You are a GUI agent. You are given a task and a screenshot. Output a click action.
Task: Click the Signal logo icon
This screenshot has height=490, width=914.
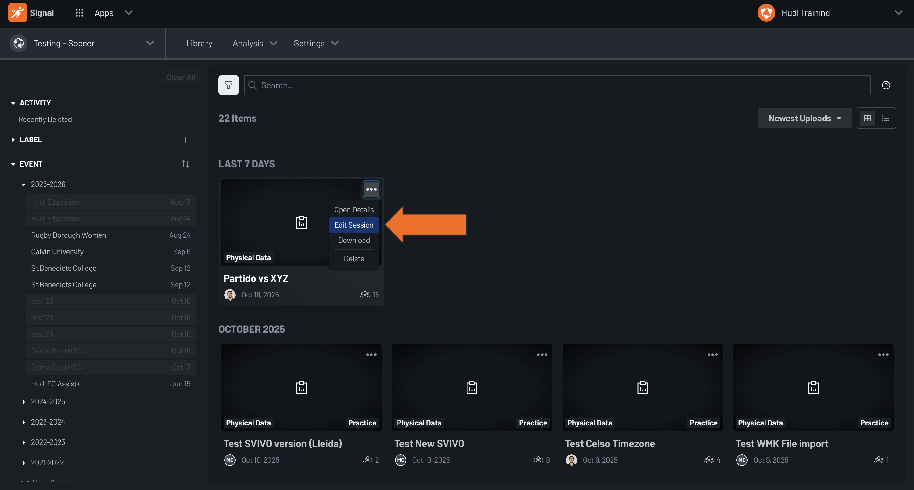tap(17, 13)
